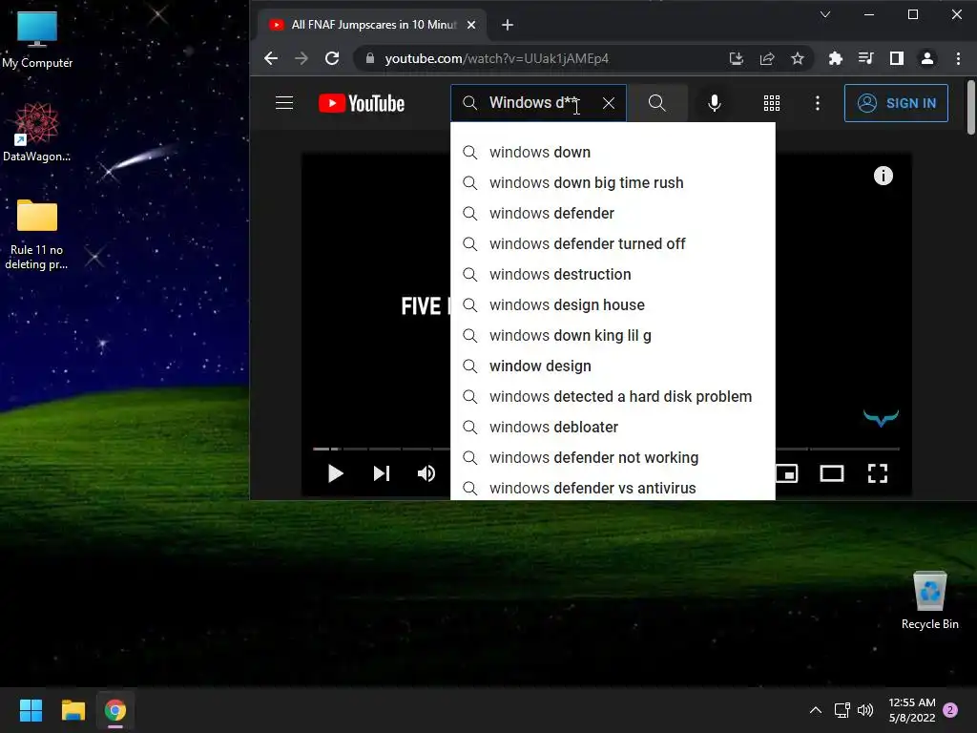Screen dimensions: 977x733
Task: Open the clock showing 12:55 AM
Action: [x=912, y=710]
